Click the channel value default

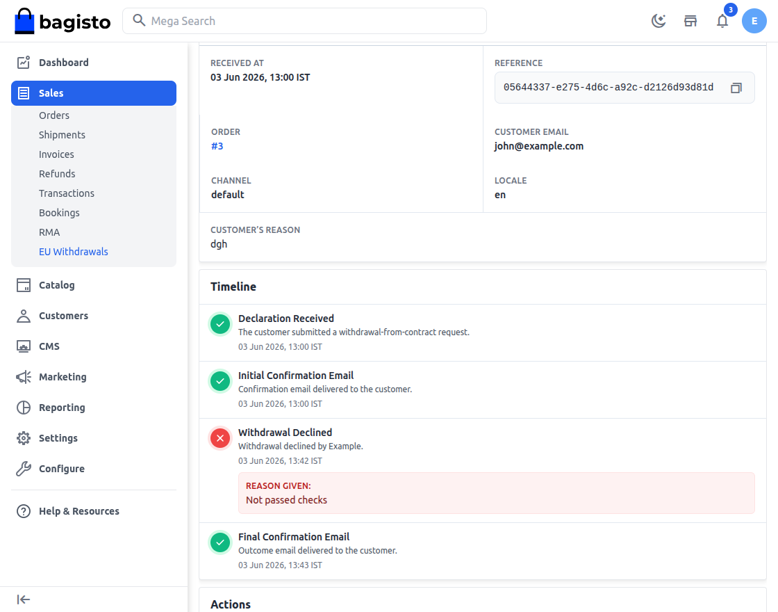point(228,195)
